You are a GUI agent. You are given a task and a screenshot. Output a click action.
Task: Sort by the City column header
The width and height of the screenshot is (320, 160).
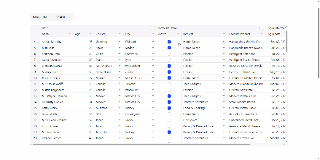128,34
